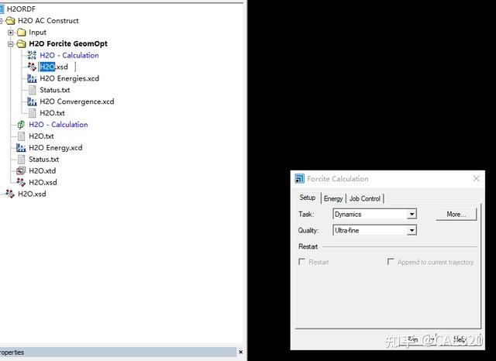Click the molecule icon beside the H2O.xsd rename box
The image size is (496, 361).
[x=32, y=67]
